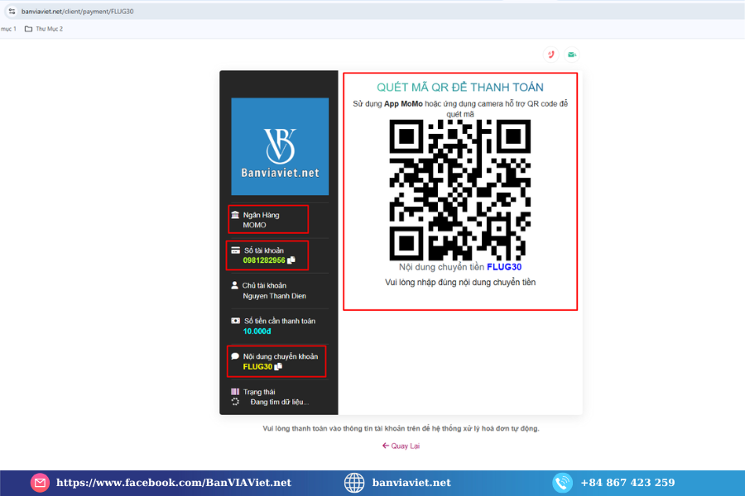
Task: Click the barcode icon beside Trạng thái
Action: point(235,392)
